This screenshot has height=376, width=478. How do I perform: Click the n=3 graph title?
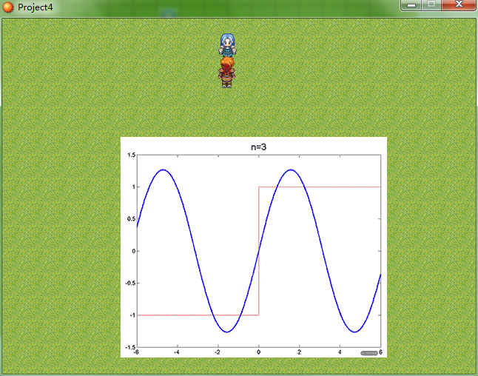click(258, 147)
